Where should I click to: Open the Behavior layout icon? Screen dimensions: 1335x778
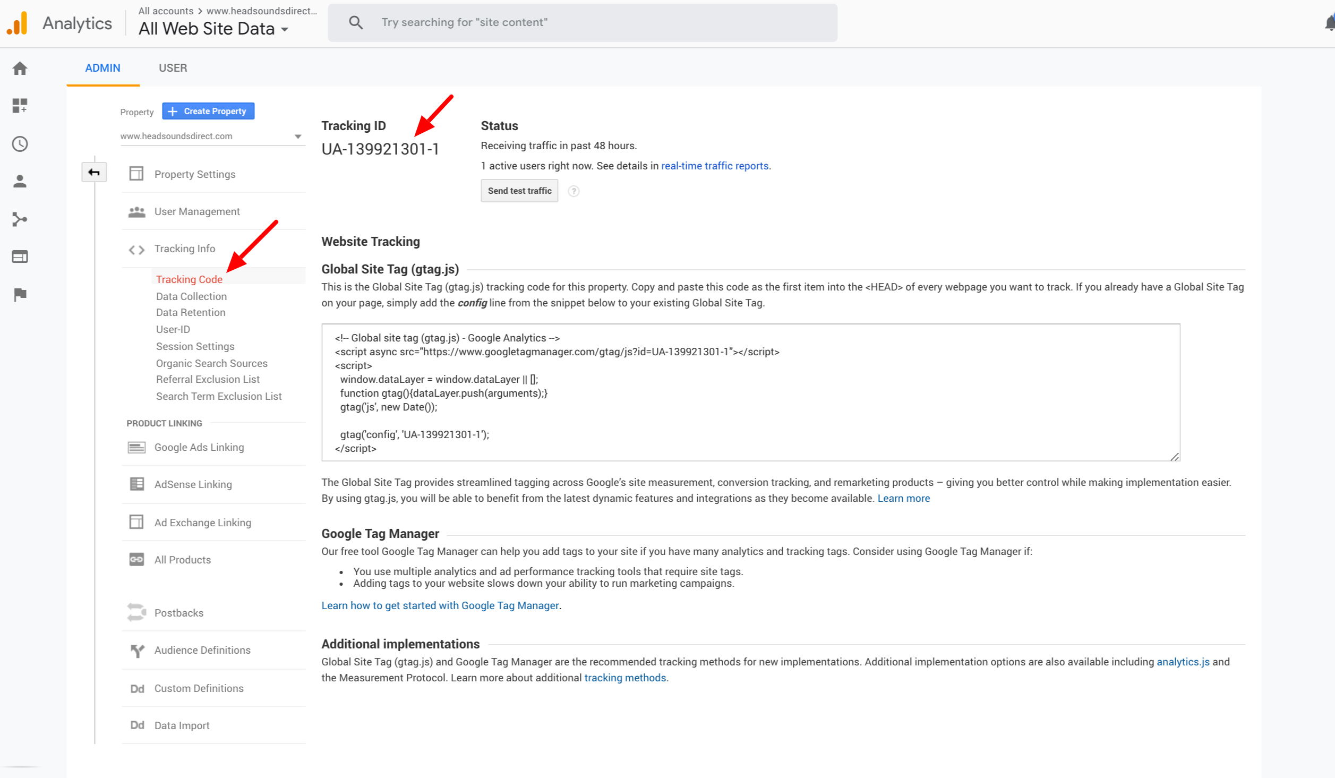(20, 257)
